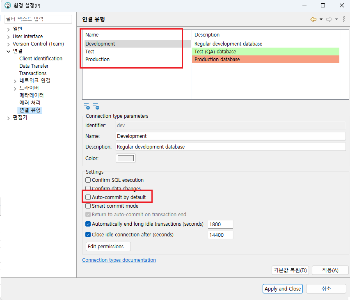Expand the 편집기 tree node

[8, 118]
